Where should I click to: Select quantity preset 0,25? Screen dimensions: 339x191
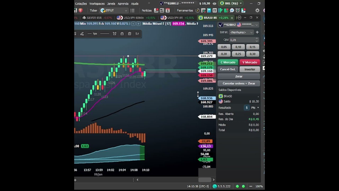click(x=238, y=54)
